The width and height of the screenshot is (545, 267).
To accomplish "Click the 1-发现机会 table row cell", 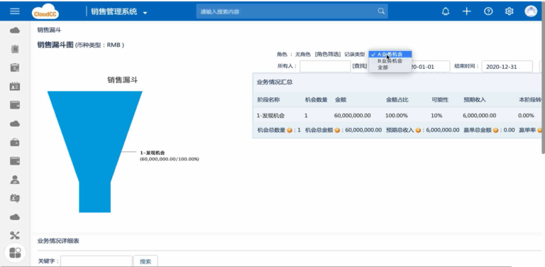I will click(271, 116).
